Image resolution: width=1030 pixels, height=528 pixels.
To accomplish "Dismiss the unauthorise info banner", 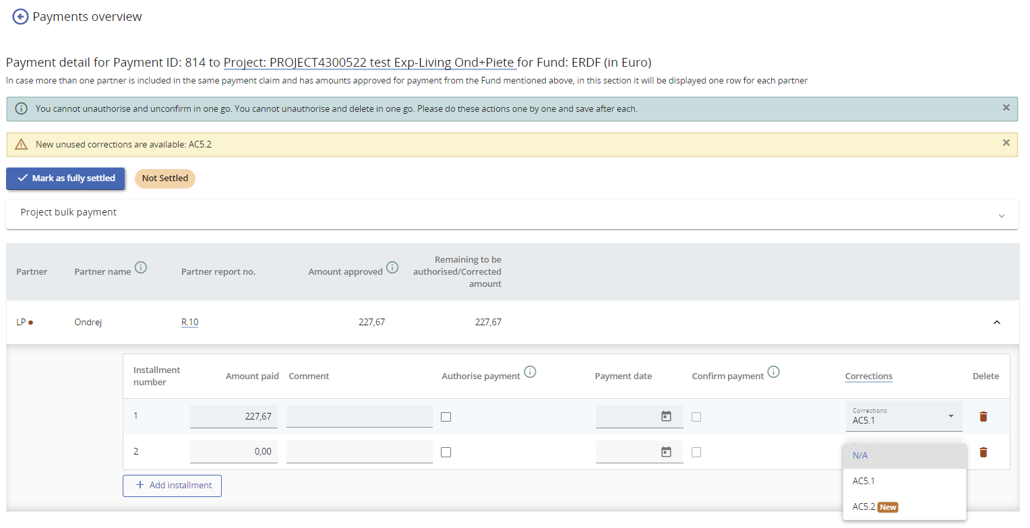I will [1006, 108].
